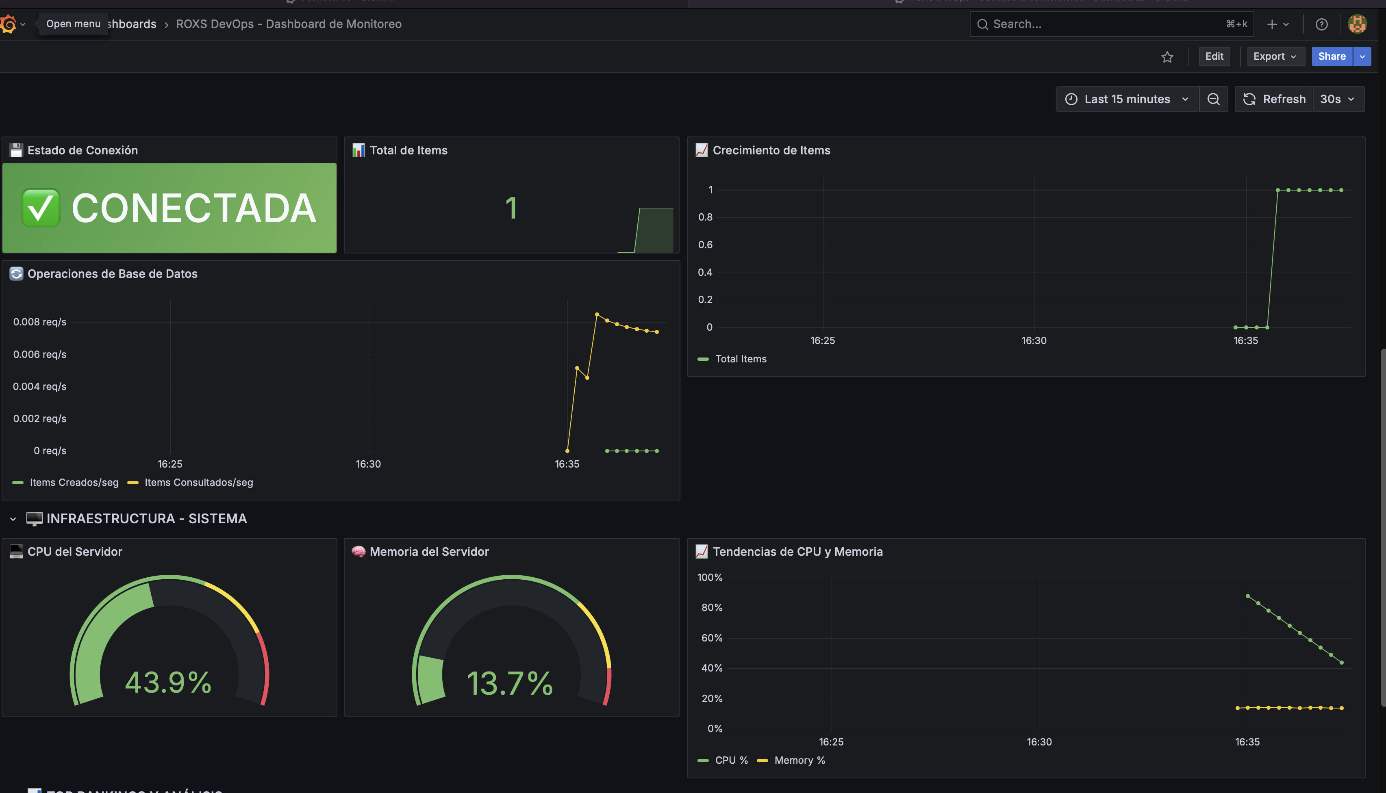Viewport: 1386px width, 793px height.
Task: Open the Export dropdown menu
Action: [x=1275, y=56]
